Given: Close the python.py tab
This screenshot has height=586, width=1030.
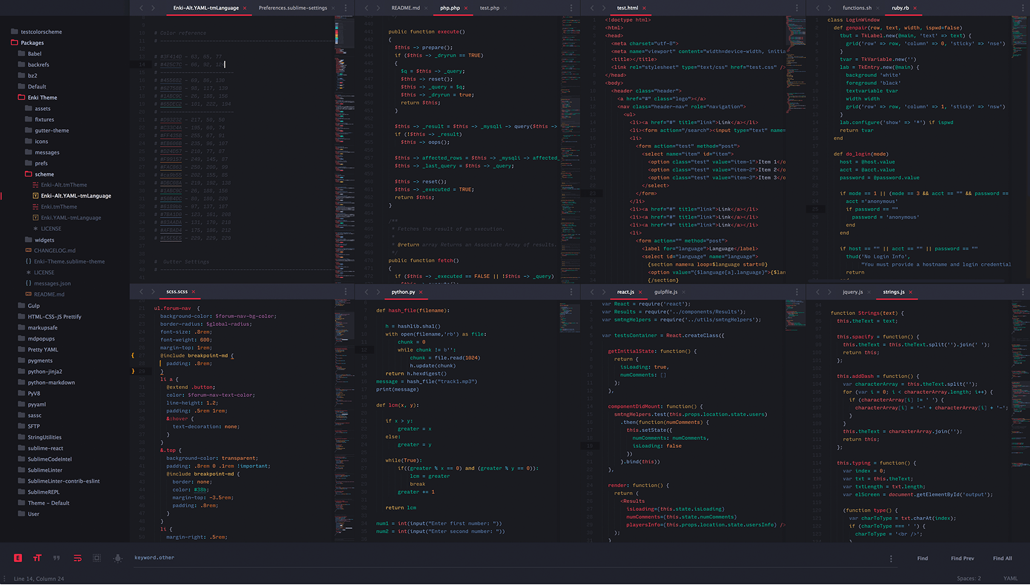Looking at the screenshot, I should 420,292.
